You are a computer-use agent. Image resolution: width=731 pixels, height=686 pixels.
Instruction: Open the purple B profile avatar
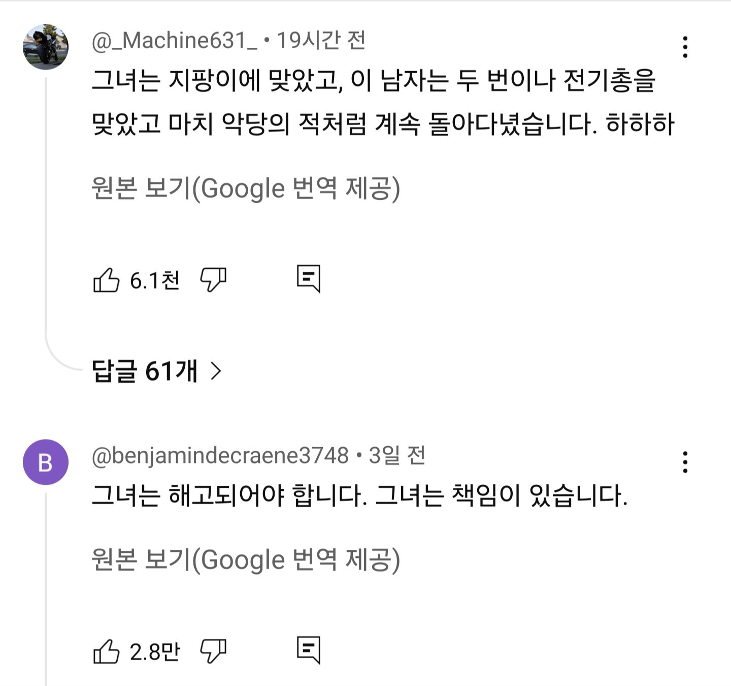coord(46,462)
